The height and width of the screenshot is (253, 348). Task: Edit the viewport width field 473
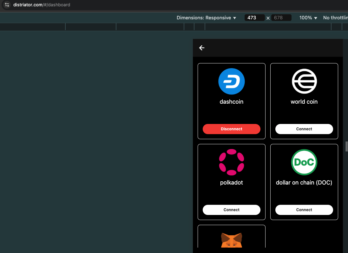254,18
